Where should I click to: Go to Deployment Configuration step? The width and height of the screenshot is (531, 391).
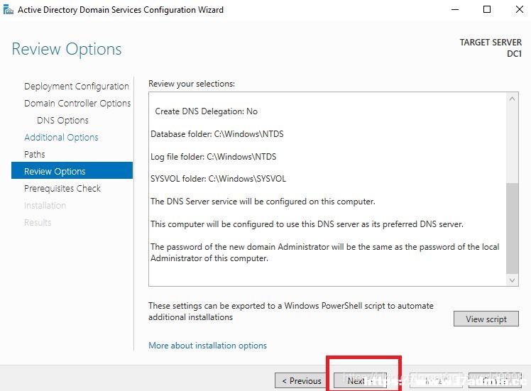77,87
